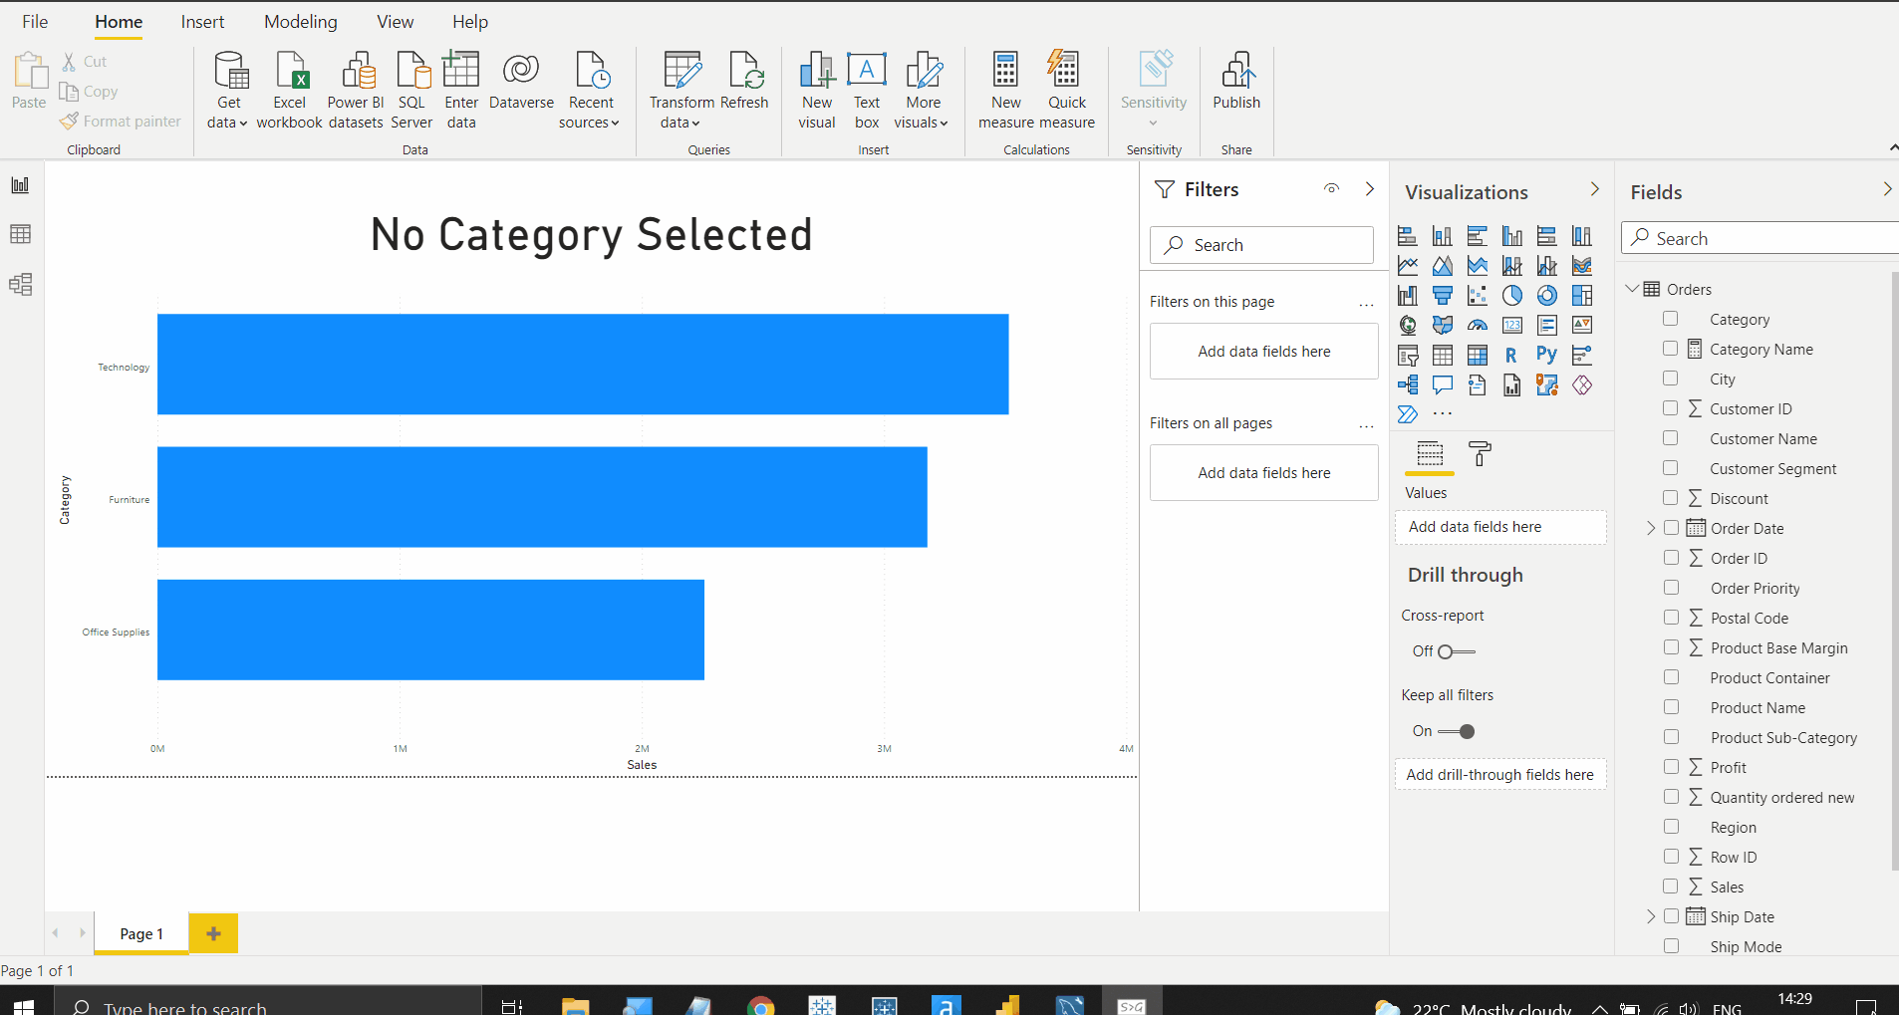
Task: Toggle the Cross-report switch
Action: 1456,651
